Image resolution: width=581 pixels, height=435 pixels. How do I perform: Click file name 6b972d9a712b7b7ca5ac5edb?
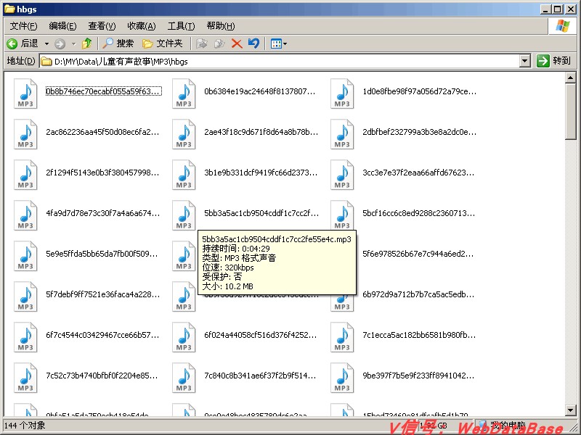point(419,295)
